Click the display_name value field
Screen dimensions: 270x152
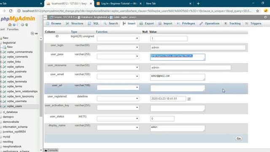[178, 128]
